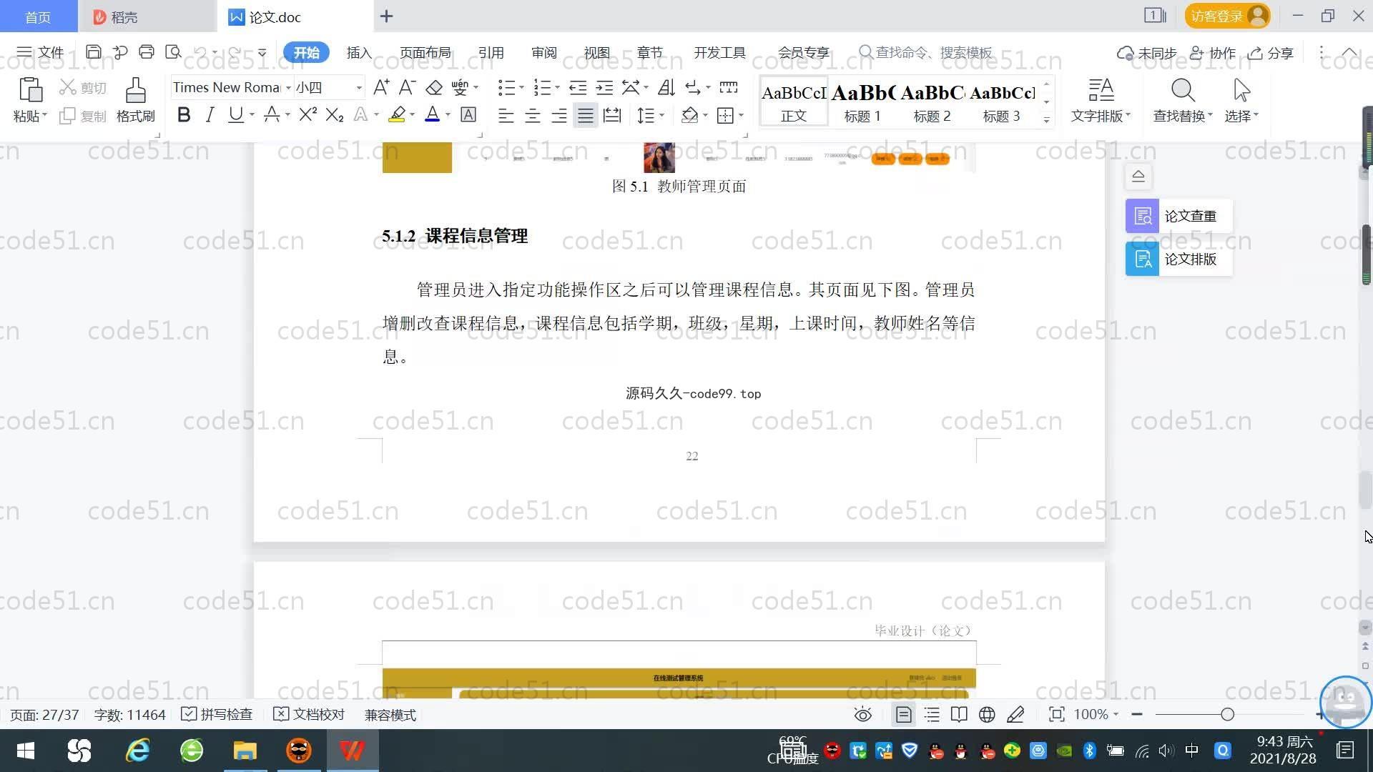
Task: Toggle justify alignment
Action: (x=586, y=115)
